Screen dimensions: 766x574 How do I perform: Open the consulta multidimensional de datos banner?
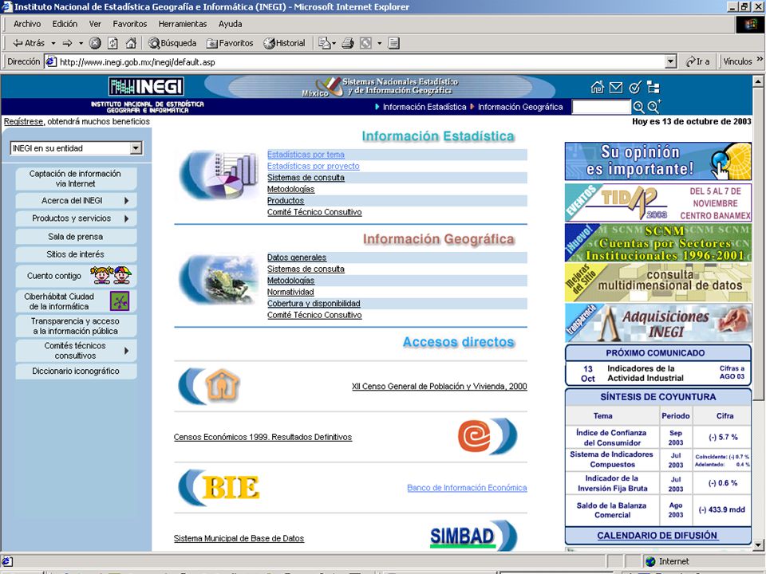click(x=658, y=282)
